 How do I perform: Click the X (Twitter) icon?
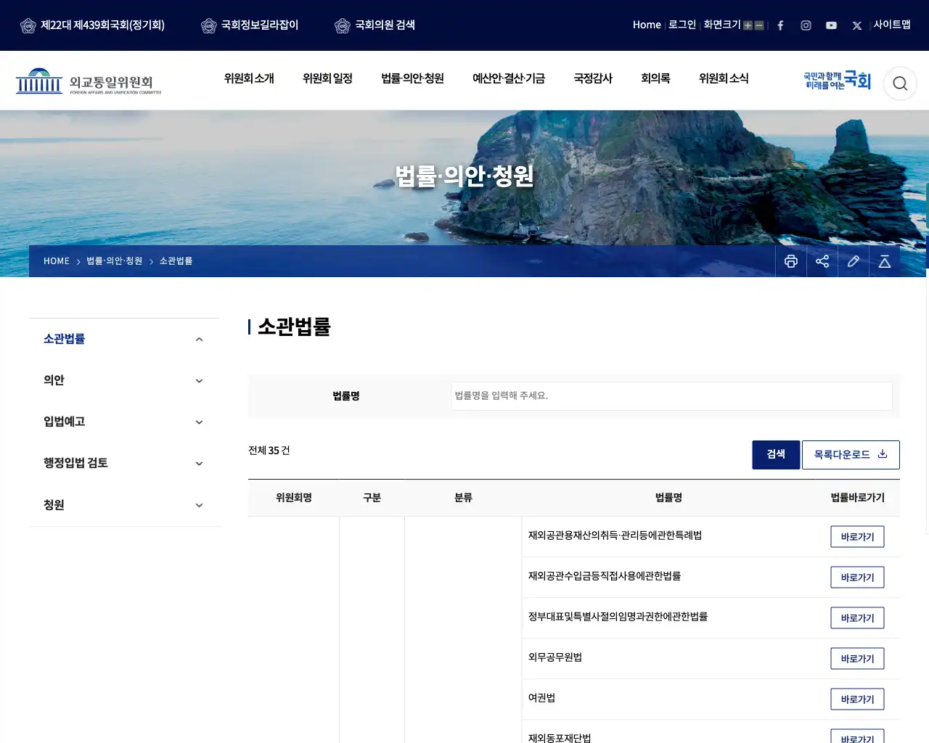coord(857,25)
